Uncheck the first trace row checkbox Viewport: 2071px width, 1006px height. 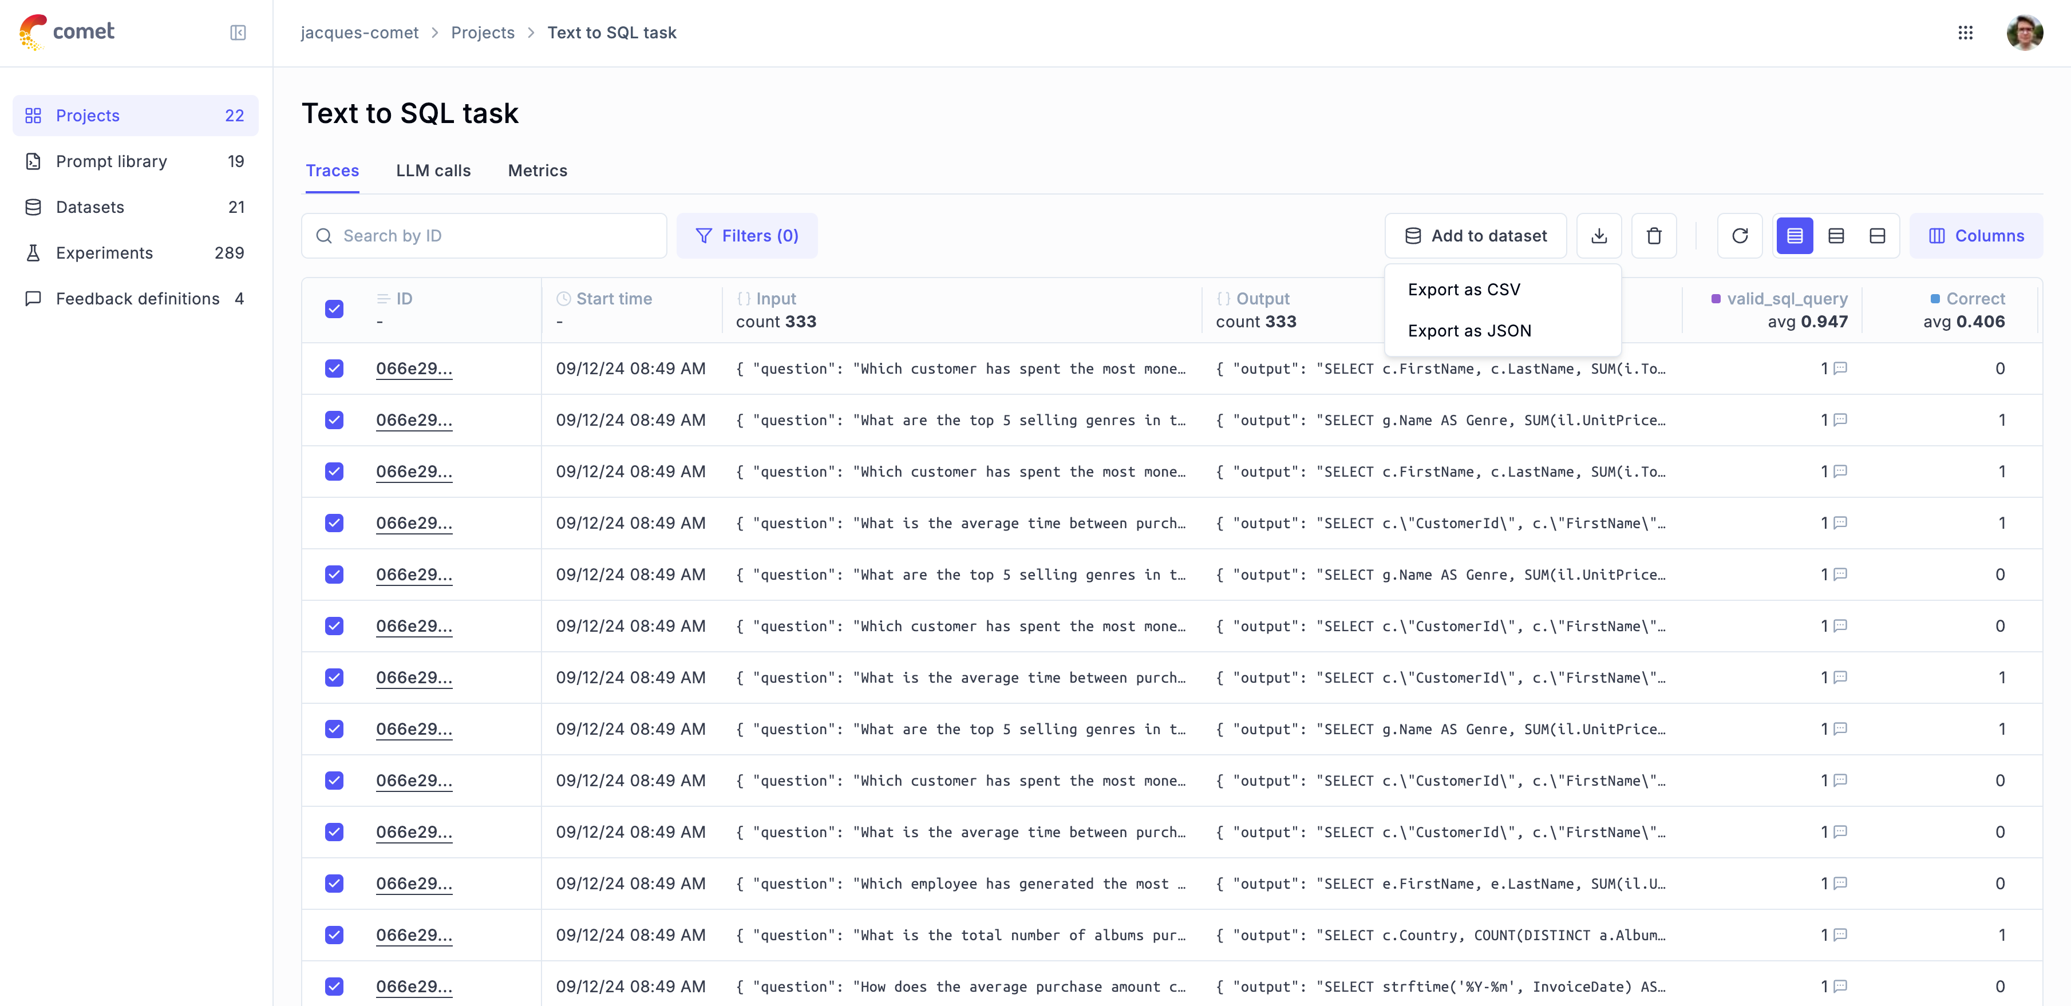point(334,368)
